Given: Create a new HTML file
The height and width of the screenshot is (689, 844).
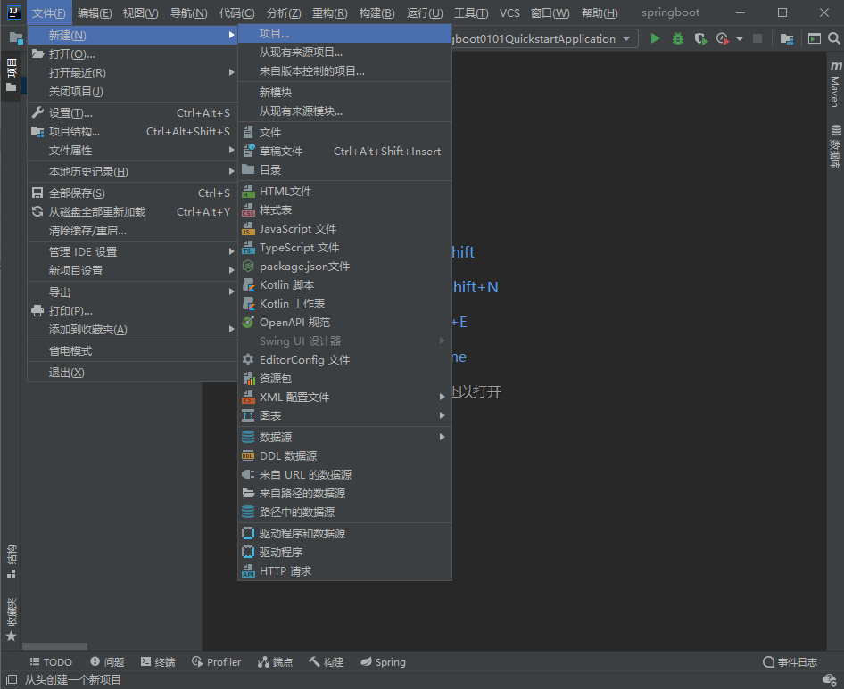Looking at the screenshot, I should (344, 192).
